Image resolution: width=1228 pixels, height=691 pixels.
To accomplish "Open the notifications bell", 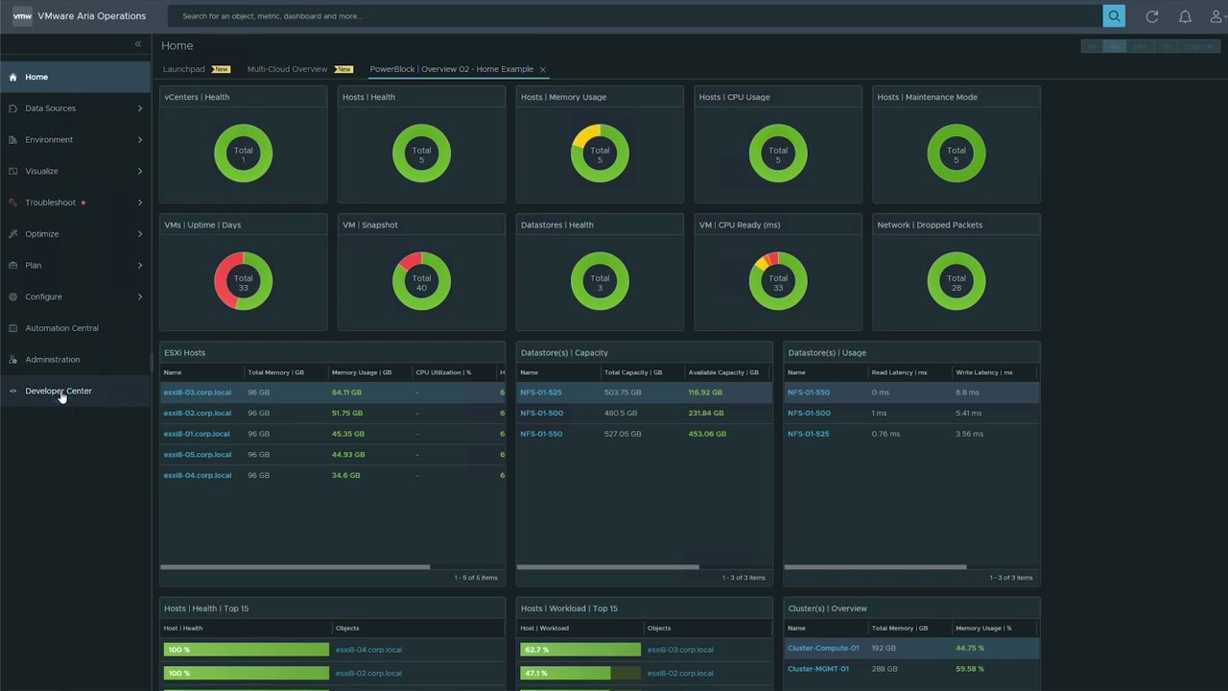I will (x=1185, y=16).
